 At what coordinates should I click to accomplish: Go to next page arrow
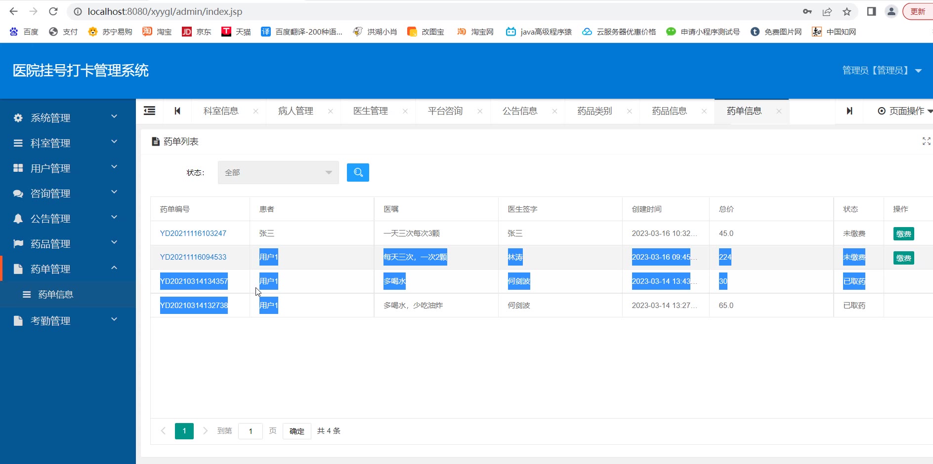pyautogui.click(x=206, y=430)
